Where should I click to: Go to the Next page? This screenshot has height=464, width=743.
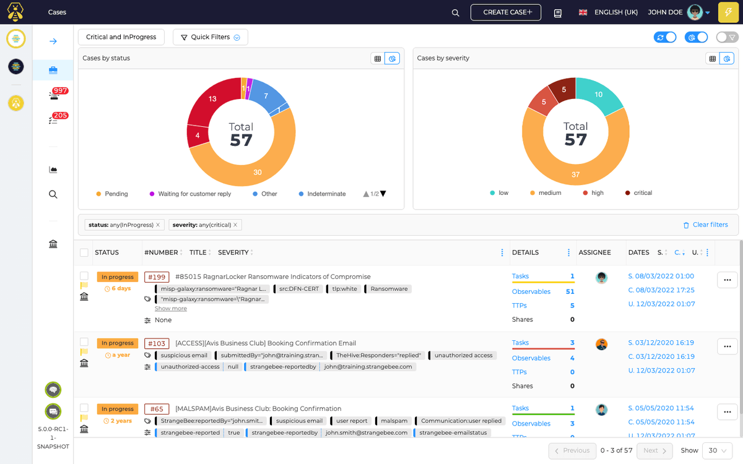[654, 450]
